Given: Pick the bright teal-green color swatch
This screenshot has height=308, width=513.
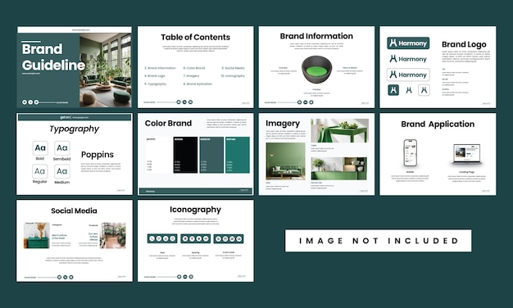Looking at the screenshot, I should (x=238, y=155).
